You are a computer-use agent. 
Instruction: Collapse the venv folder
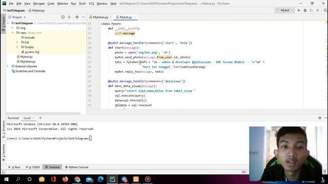click(x=12, y=33)
